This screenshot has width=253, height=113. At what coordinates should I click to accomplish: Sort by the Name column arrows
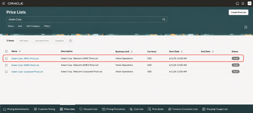20,51
